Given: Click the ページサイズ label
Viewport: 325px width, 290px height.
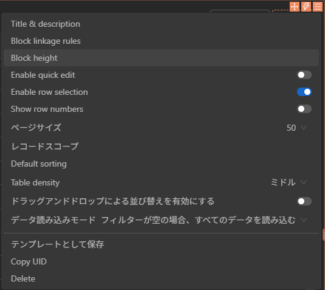Looking at the screenshot, I should (x=36, y=128).
